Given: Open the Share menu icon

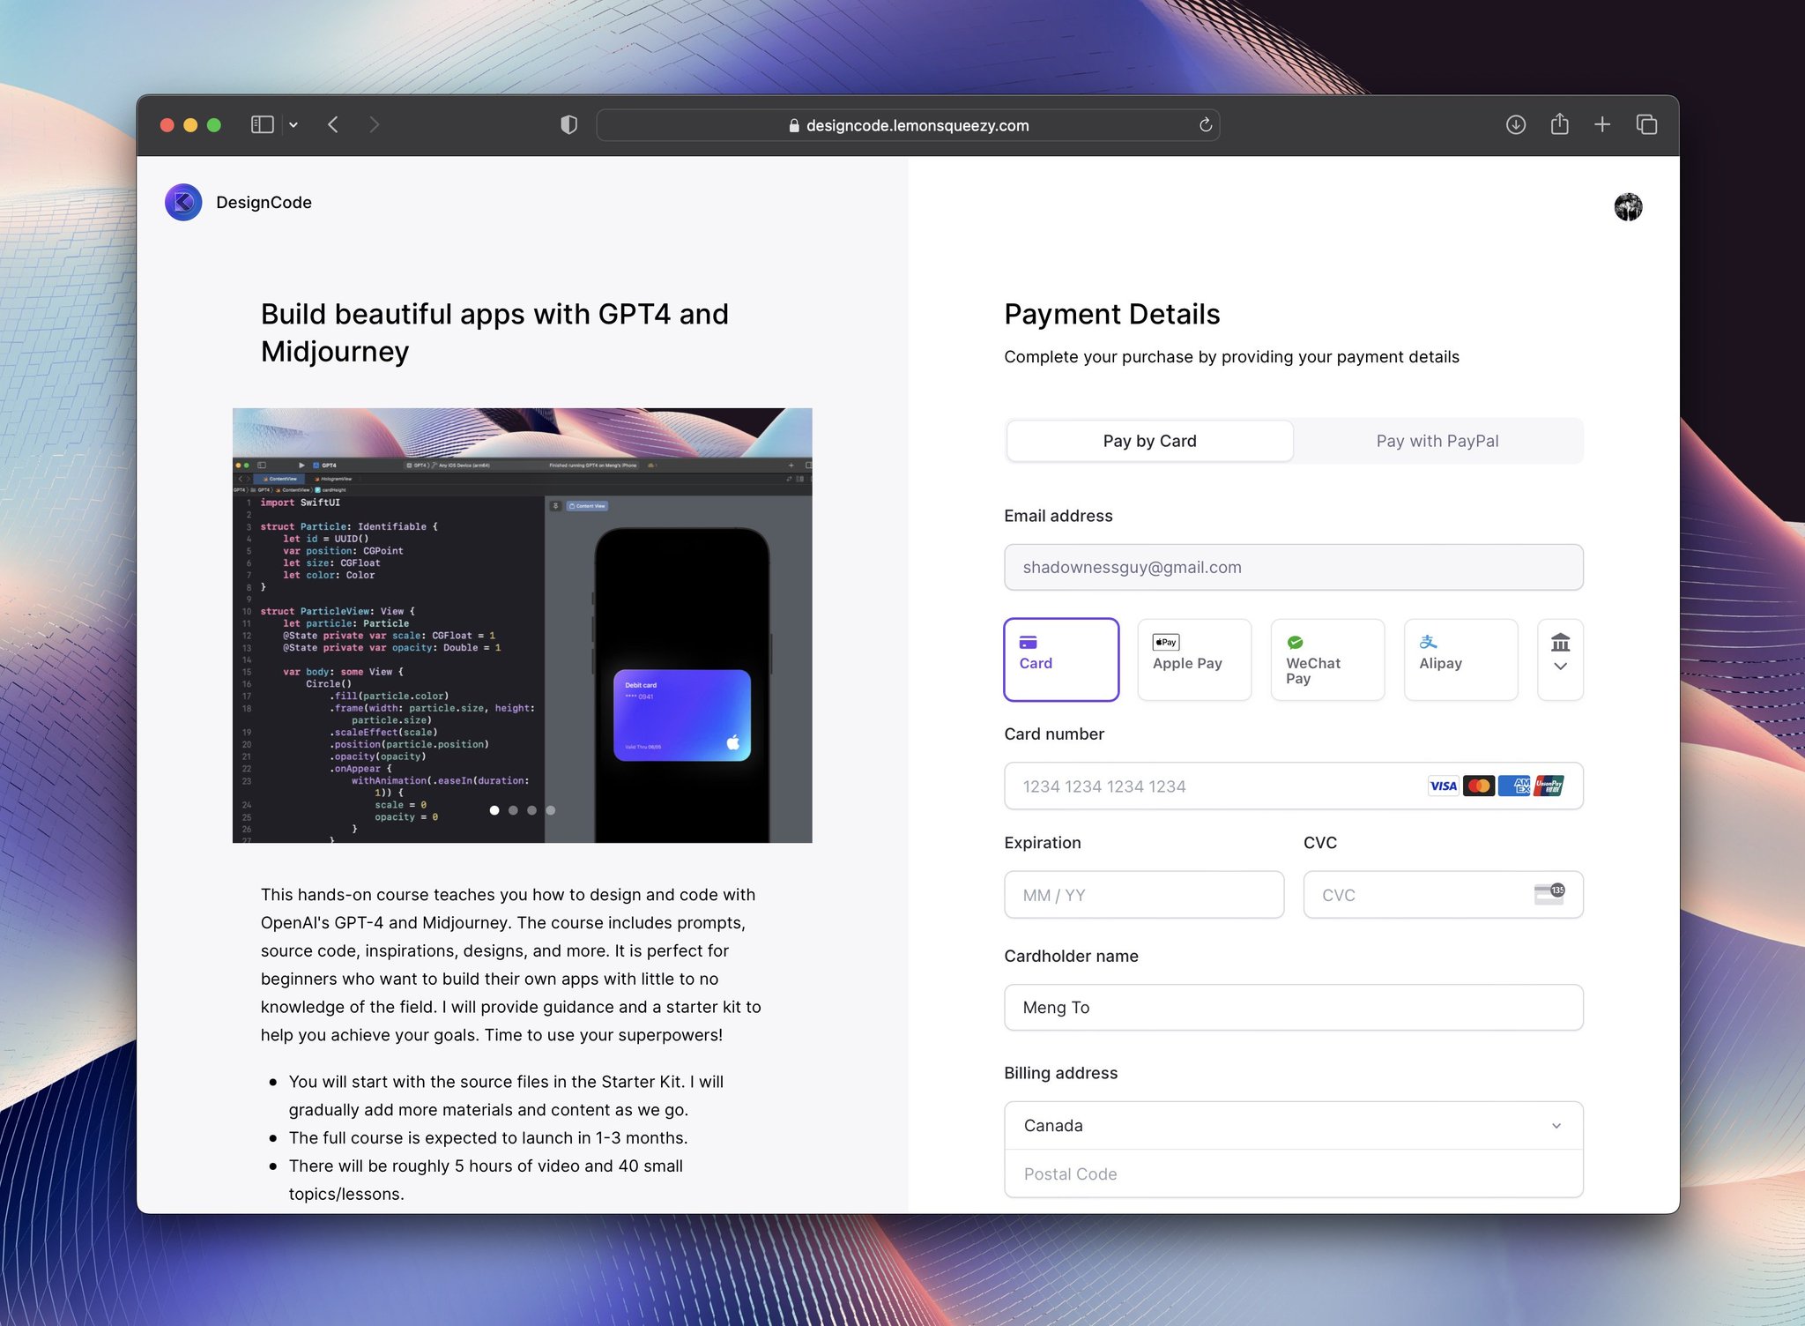Looking at the screenshot, I should click(1559, 124).
